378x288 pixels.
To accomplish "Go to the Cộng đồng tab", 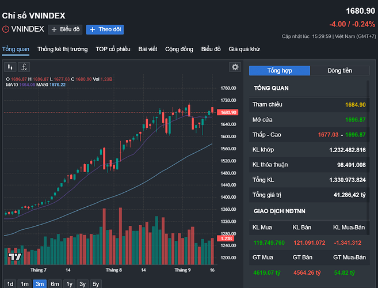I will (179, 49).
